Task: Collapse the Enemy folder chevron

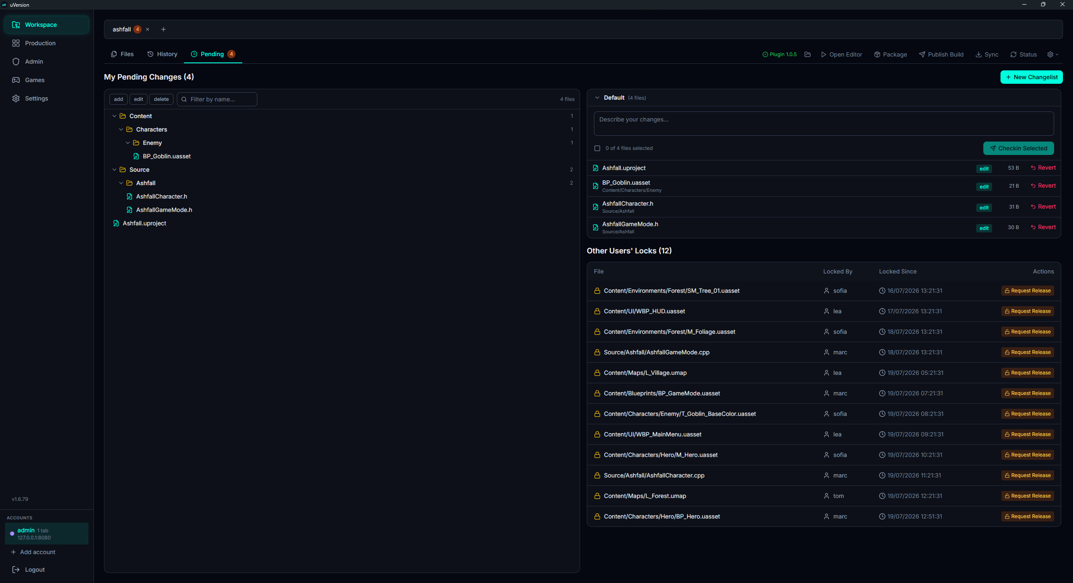Action: (x=128, y=143)
